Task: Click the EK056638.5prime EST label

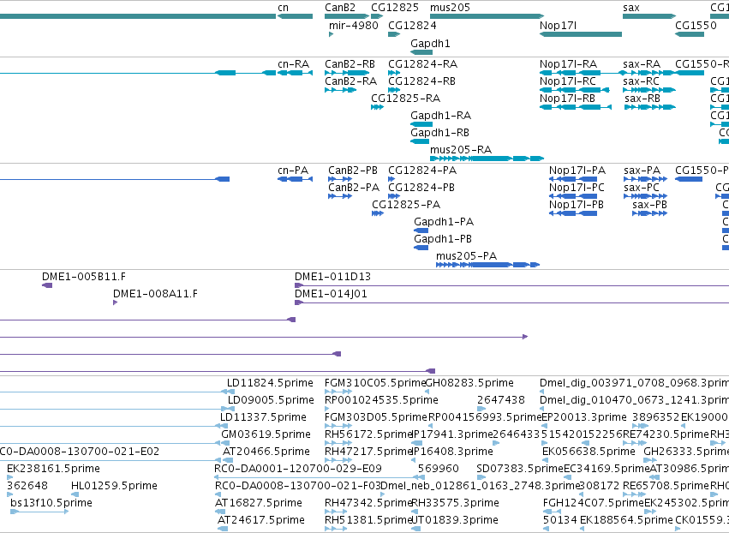Action: [x=589, y=452]
